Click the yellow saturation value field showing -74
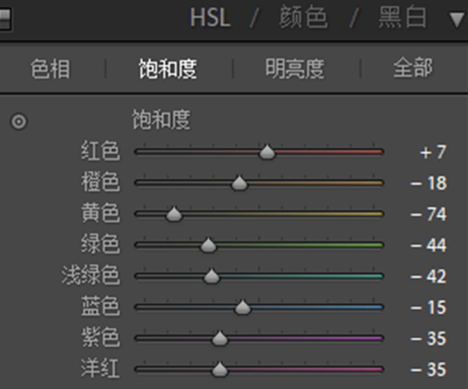The image size is (468, 389). (x=428, y=215)
